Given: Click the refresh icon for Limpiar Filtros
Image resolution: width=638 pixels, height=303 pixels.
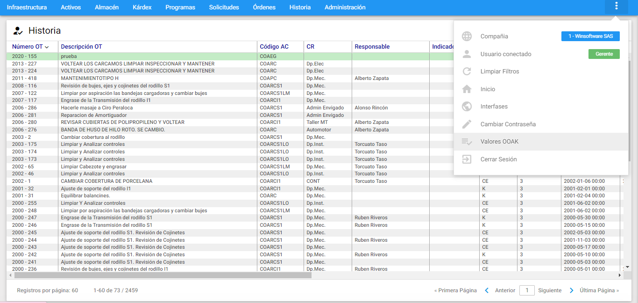Looking at the screenshot, I should click(467, 72).
